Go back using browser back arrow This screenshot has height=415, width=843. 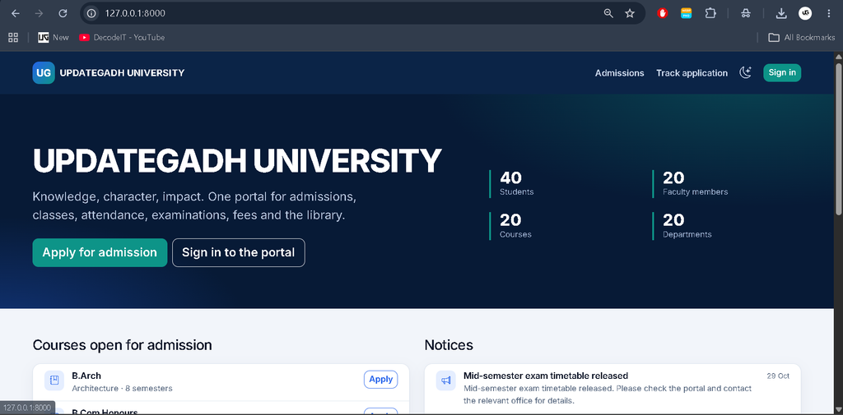[15, 13]
